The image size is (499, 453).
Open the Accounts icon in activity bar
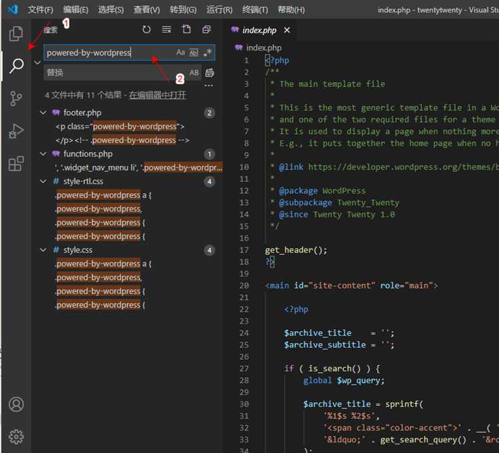[x=16, y=404]
